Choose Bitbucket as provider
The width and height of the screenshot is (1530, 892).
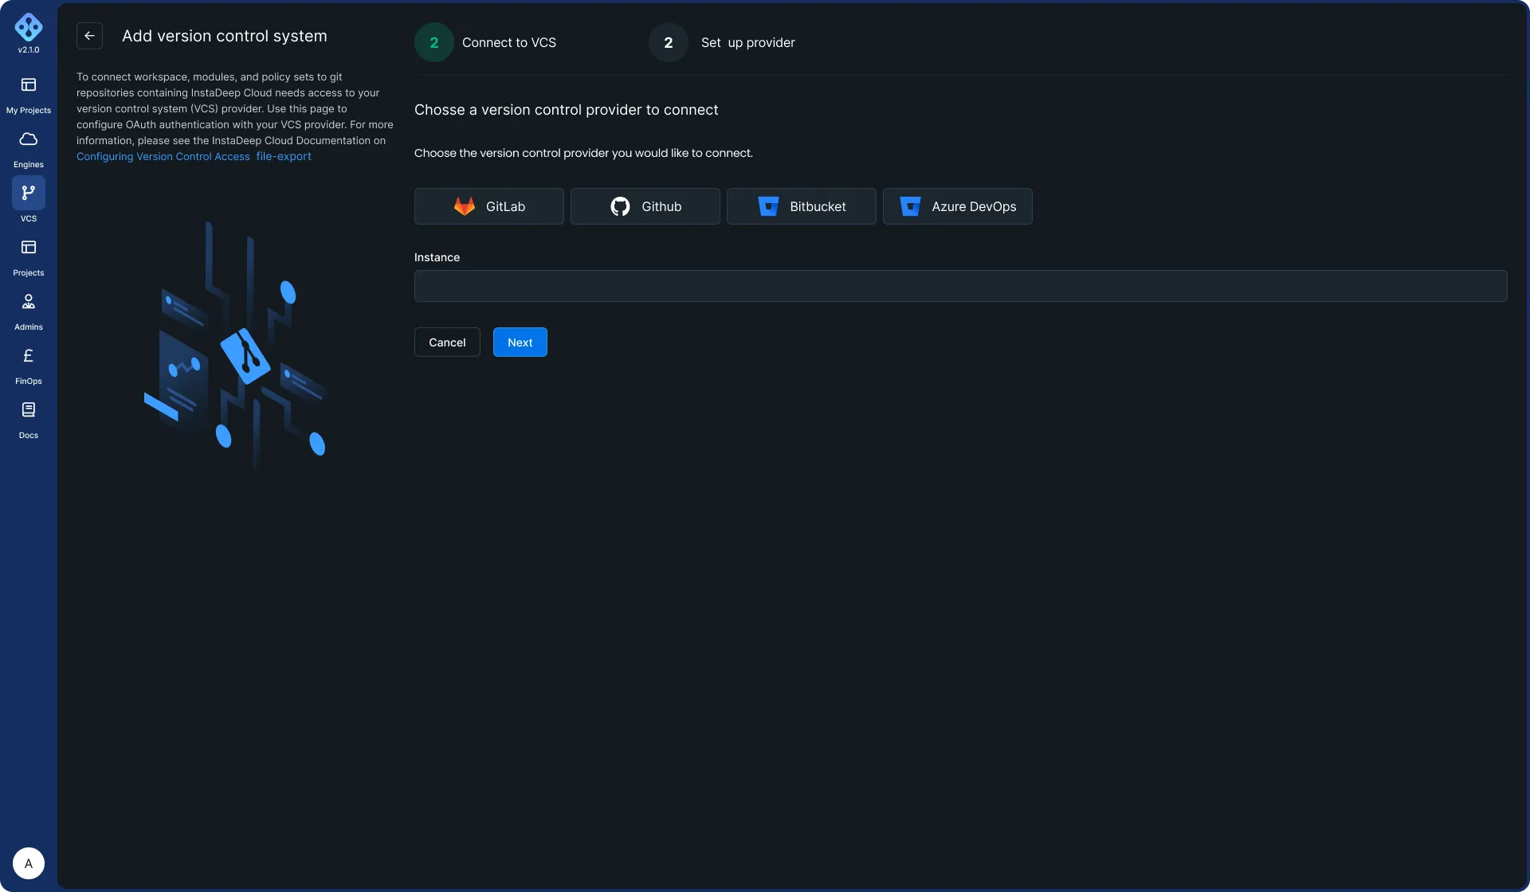tap(801, 206)
